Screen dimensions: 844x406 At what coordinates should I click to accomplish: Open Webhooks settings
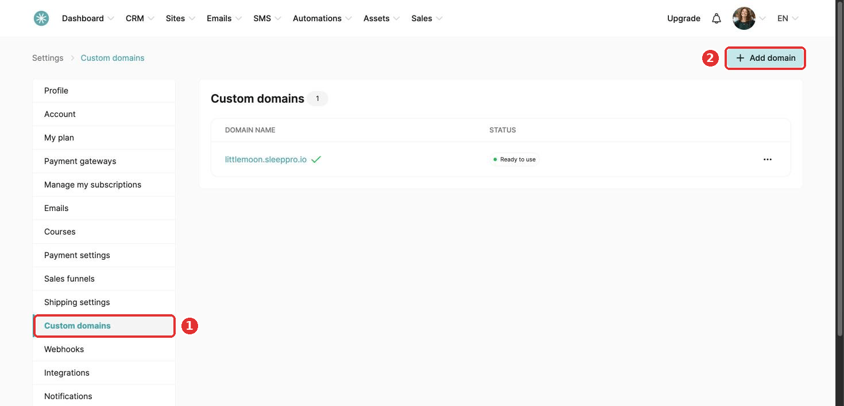tap(104, 349)
